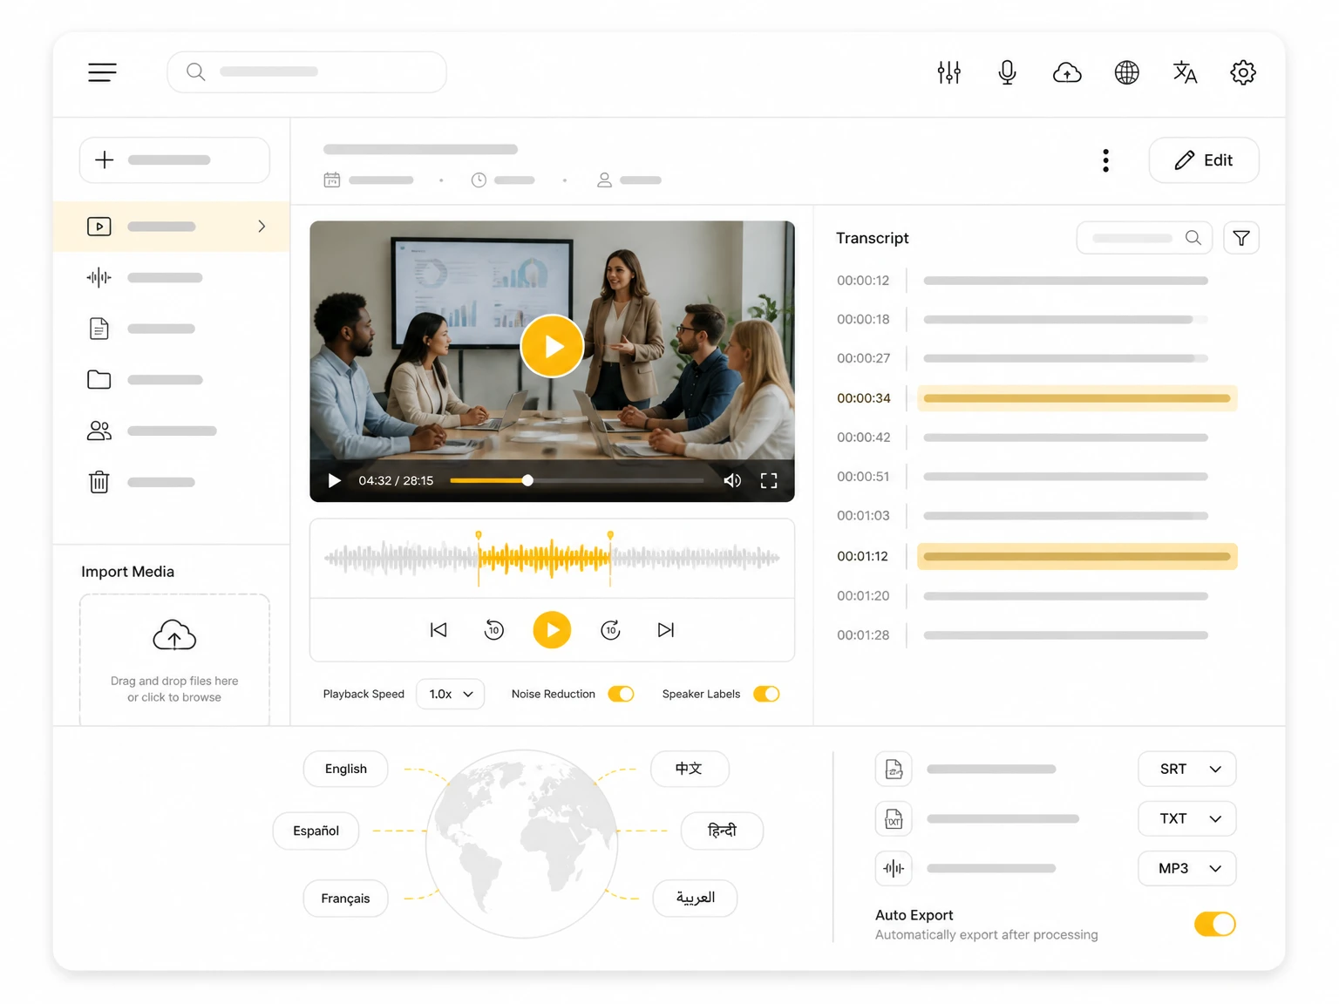1339x1004 pixels.
Task: Select the English language chip
Action: pyautogui.click(x=346, y=769)
